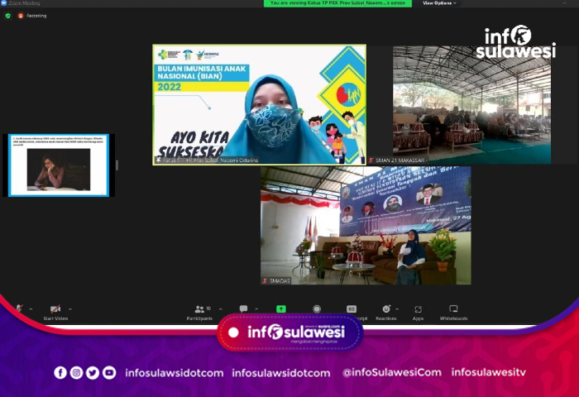This screenshot has width=579, height=397.
Task: Click the Twitter icon in the bottom banner
Action: (93, 373)
